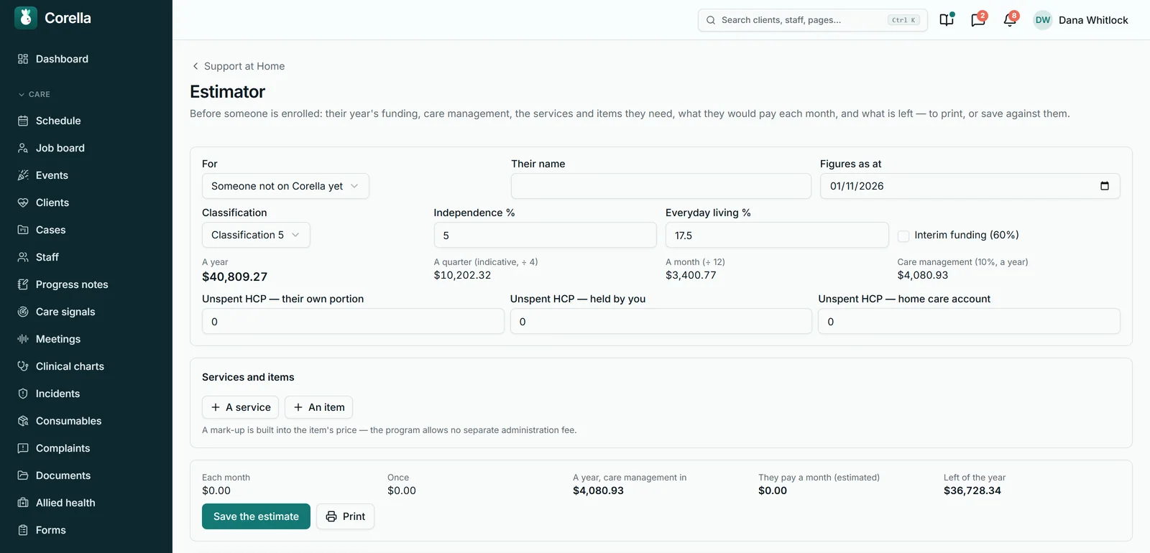Screen dimensions: 1150x553
Task: Click the Clinical charts stethoscope icon
Action: tap(23, 366)
